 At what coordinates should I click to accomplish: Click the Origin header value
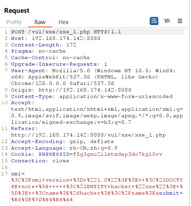tap(85, 90)
